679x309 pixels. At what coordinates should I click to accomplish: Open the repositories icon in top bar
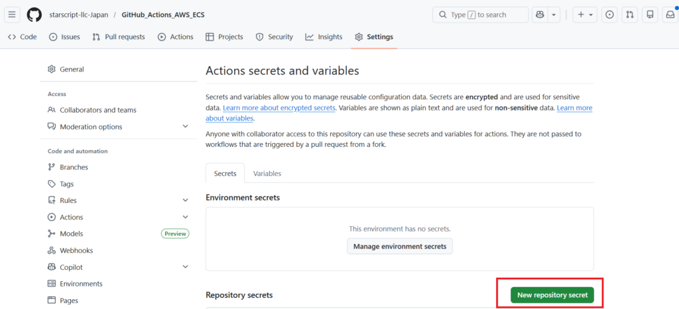coord(650,15)
